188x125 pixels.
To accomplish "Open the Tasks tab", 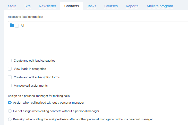I will pyautogui.click(x=92, y=6).
